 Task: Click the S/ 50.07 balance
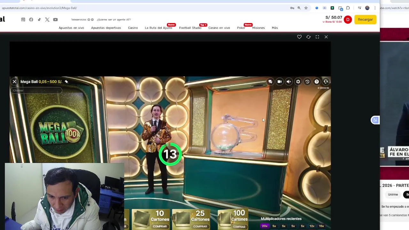[x=334, y=18]
